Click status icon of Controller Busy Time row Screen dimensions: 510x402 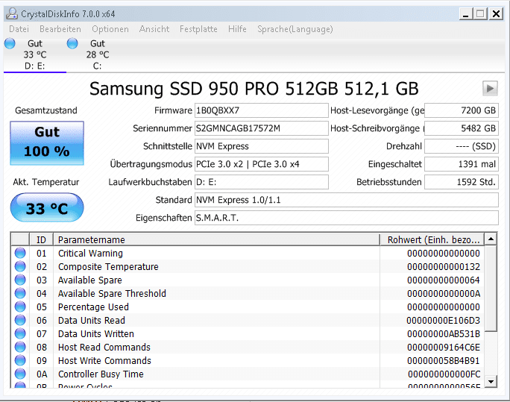20,374
